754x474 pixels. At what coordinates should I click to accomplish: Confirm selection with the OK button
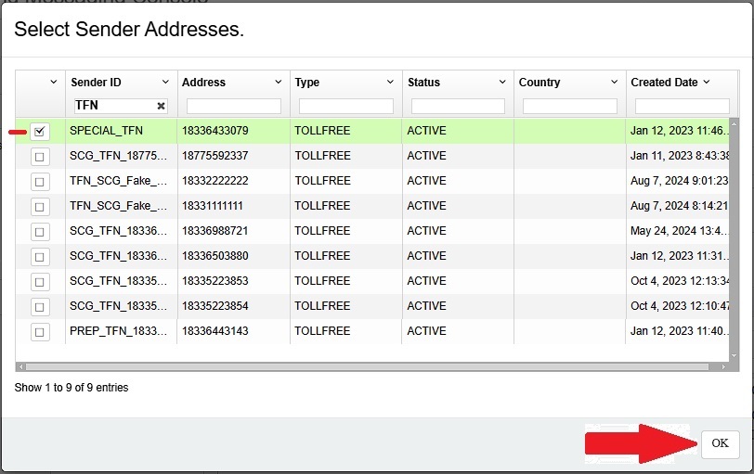coord(720,443)
